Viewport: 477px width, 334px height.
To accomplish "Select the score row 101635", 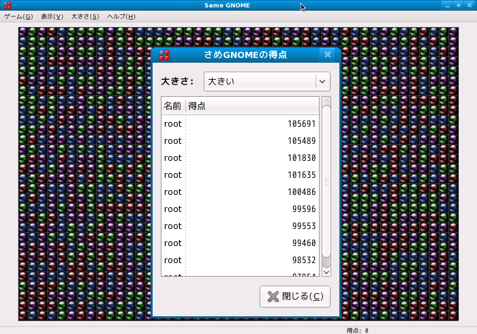I will click(x=240, y=175).
